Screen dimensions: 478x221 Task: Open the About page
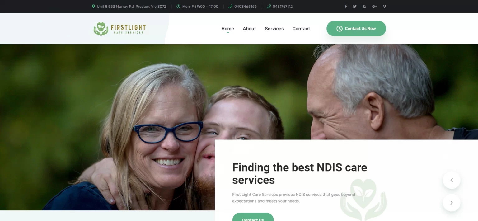249,29
